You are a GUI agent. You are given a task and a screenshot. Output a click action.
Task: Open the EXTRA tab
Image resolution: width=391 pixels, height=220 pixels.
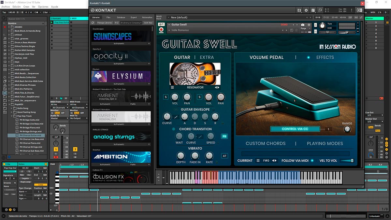pos(207,57)
